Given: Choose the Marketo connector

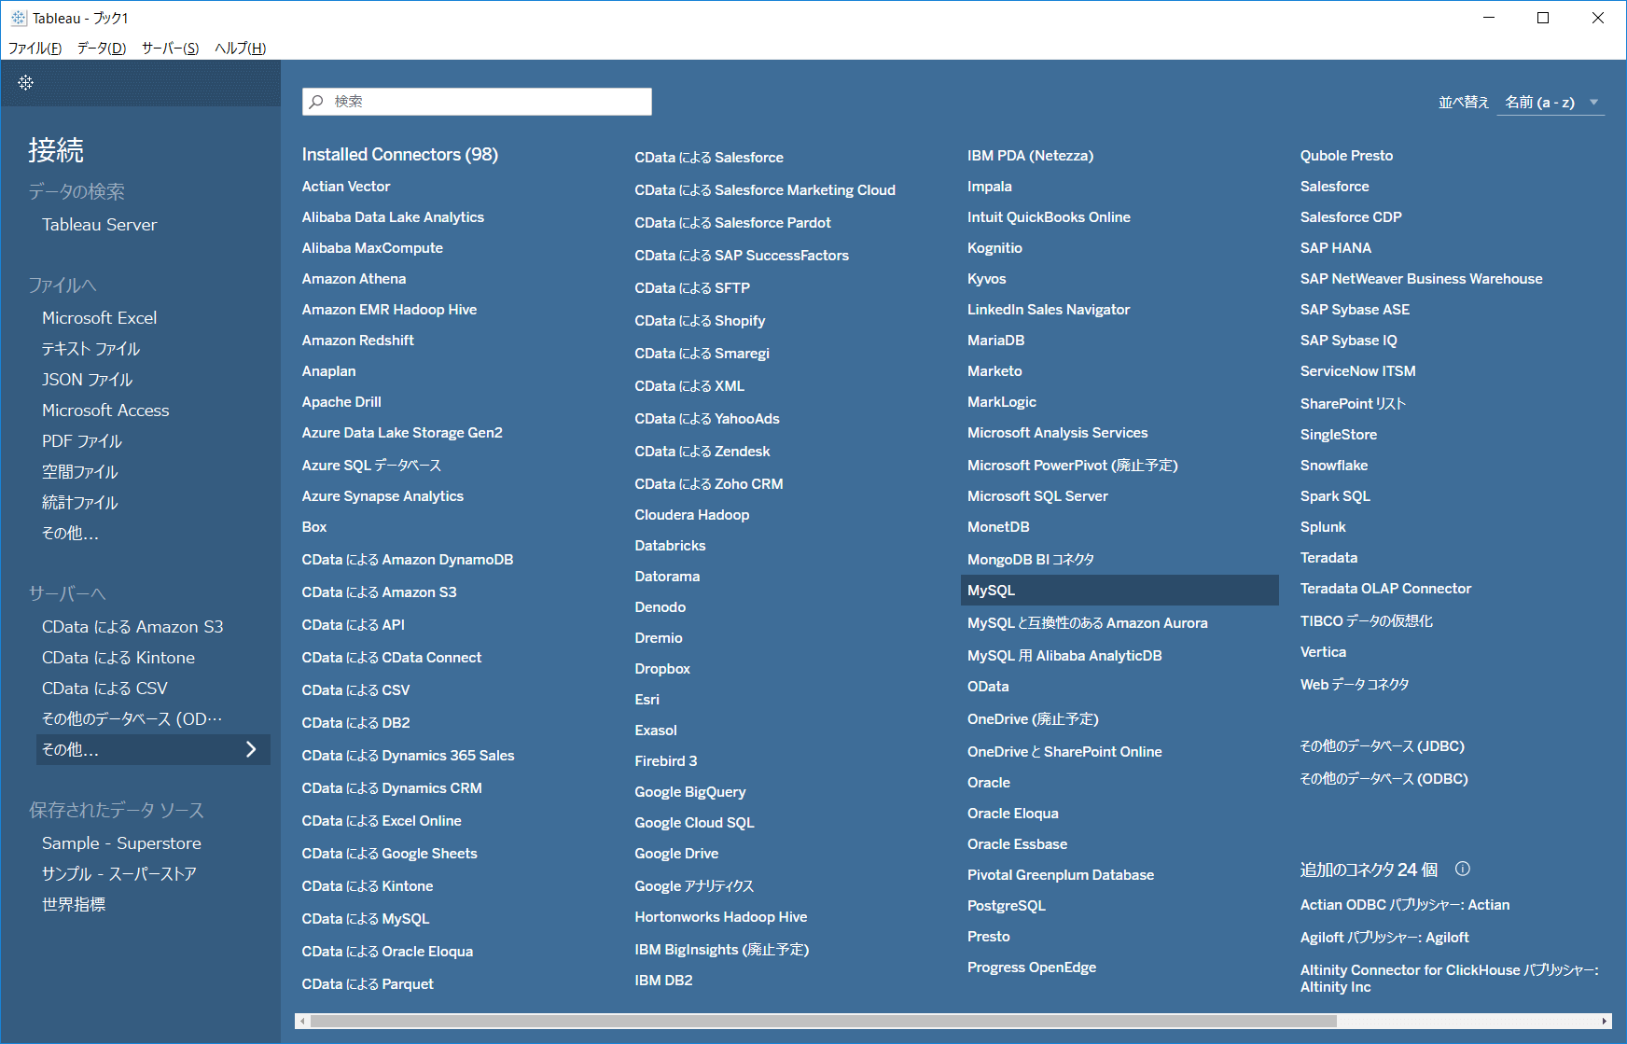Looking at the screenshot, I should 994,371.
